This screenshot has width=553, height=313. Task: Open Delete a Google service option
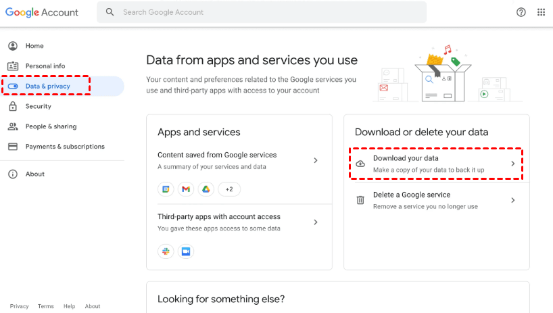(x=436, y=200)
